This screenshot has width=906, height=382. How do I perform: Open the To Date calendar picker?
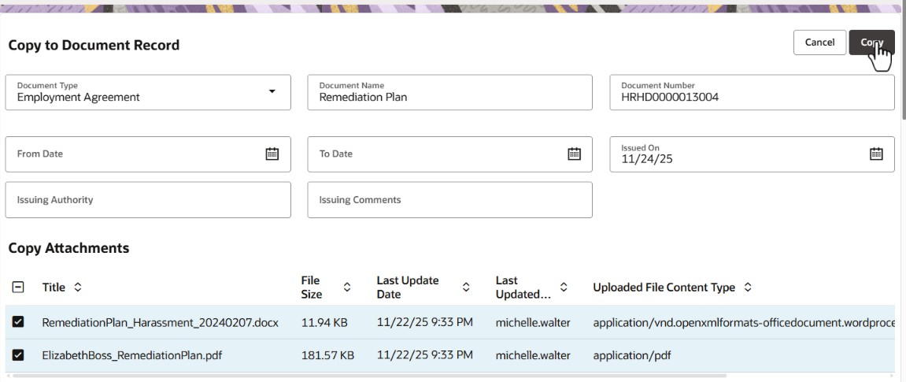(x=574, y=154)
